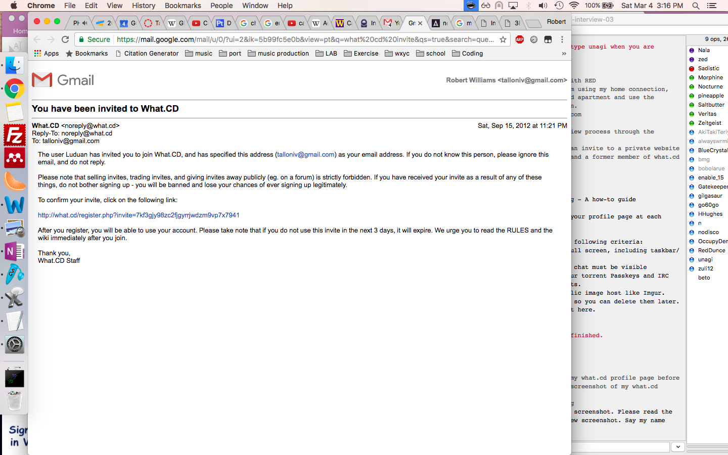The height and width of the screenshot is (455, 728).
Task: Open the AirPlay display menu
Action: [x=513, y=6]
